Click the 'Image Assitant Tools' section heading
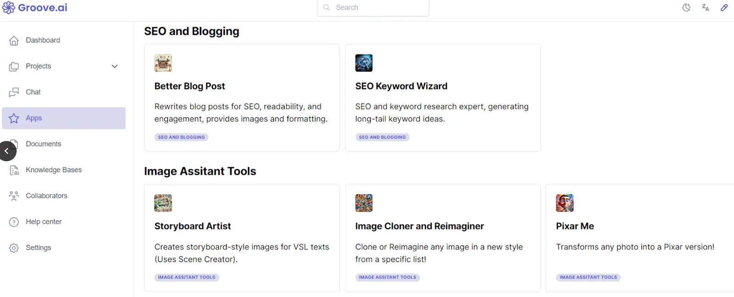Image resolution: width=734 pixels, height=297 pixels. pyautogui.click(x=200, y=171)
